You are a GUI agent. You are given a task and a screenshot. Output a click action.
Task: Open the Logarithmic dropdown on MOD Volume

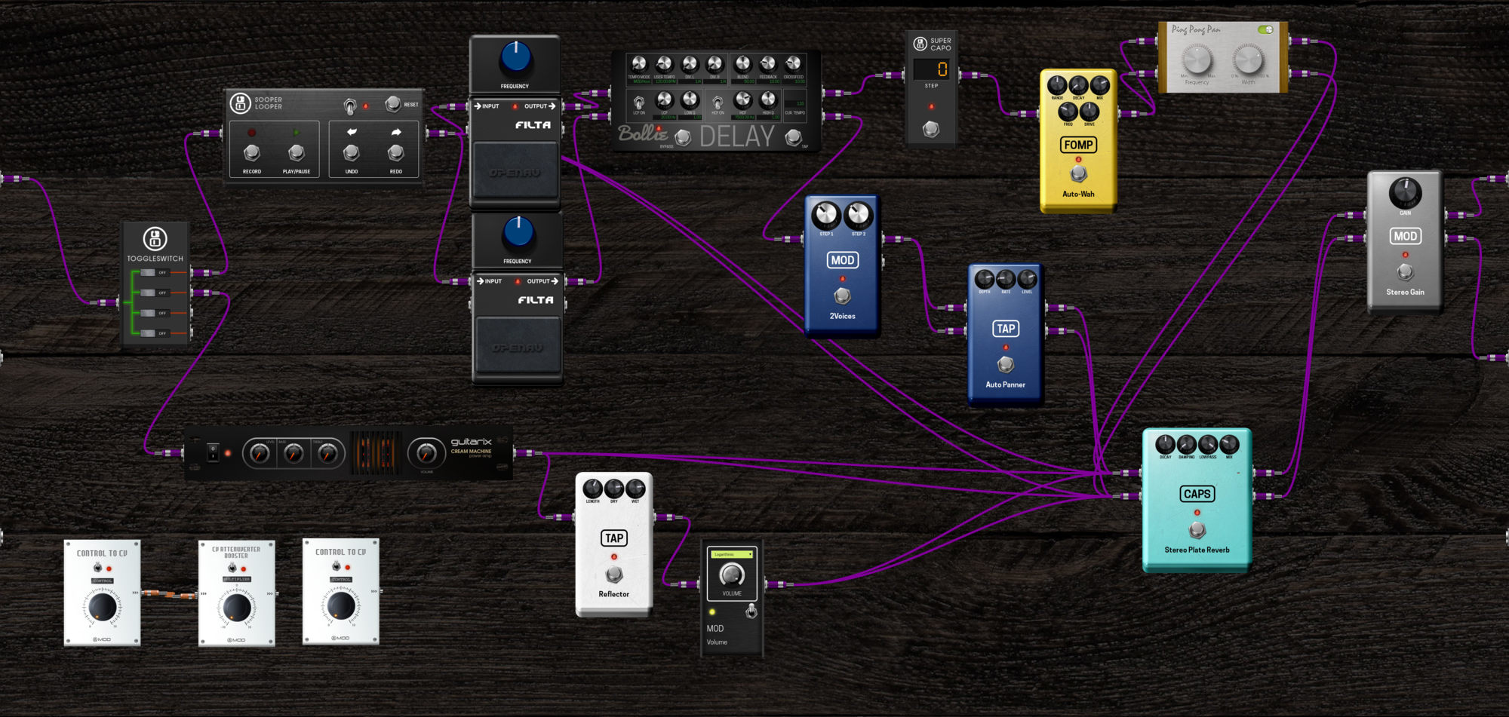click(732, 554)
